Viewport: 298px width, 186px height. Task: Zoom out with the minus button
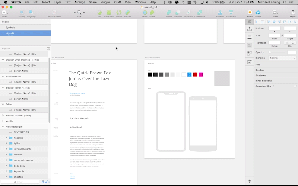click(x=75, y=13)
